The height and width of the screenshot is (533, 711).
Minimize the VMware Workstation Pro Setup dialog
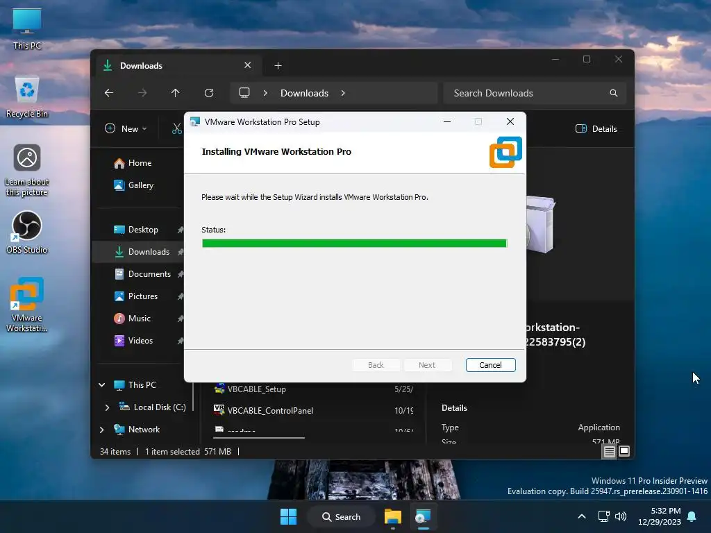447,121
